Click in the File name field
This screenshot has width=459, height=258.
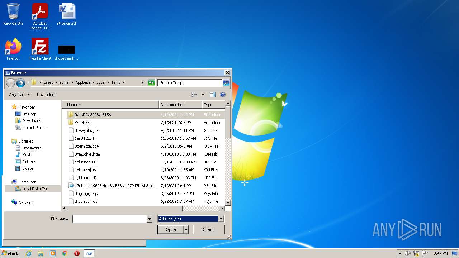110,219
